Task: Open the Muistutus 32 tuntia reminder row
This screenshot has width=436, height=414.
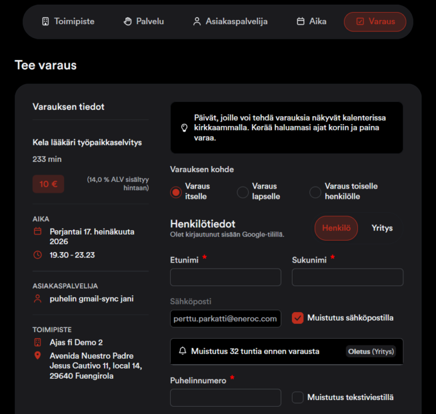Action: click(286, 352)
